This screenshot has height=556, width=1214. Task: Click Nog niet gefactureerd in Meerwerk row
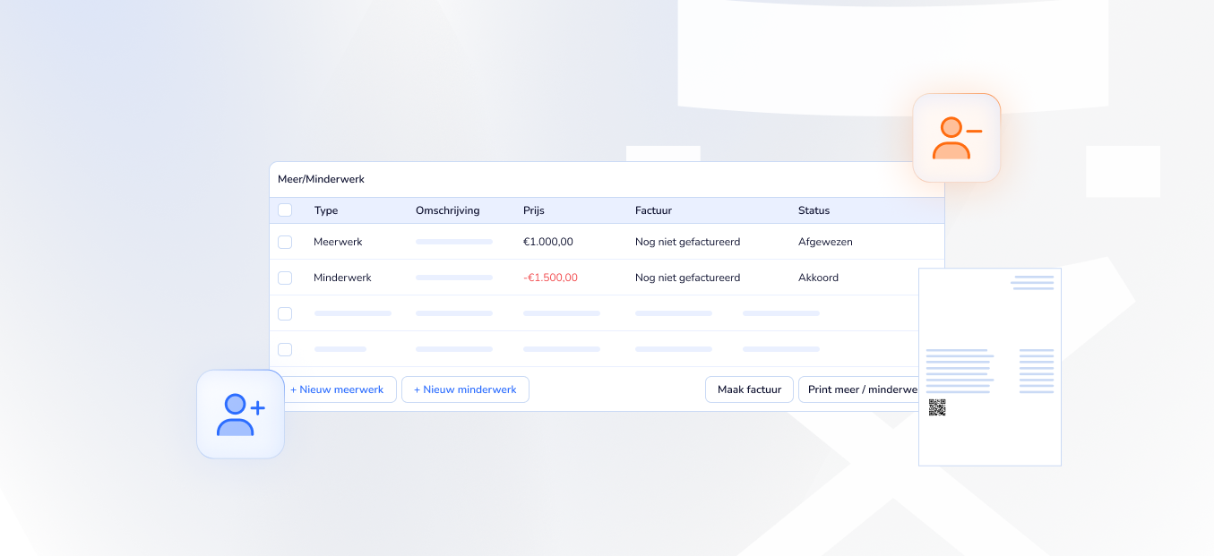tap(687, 242)
